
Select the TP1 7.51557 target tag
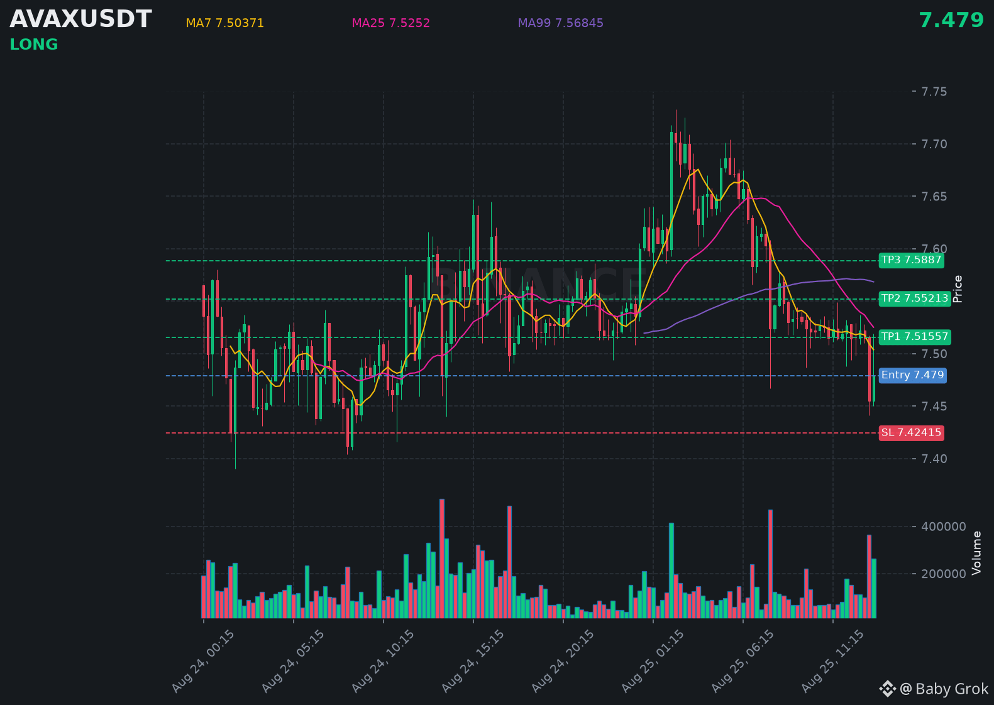click(915, 337)
